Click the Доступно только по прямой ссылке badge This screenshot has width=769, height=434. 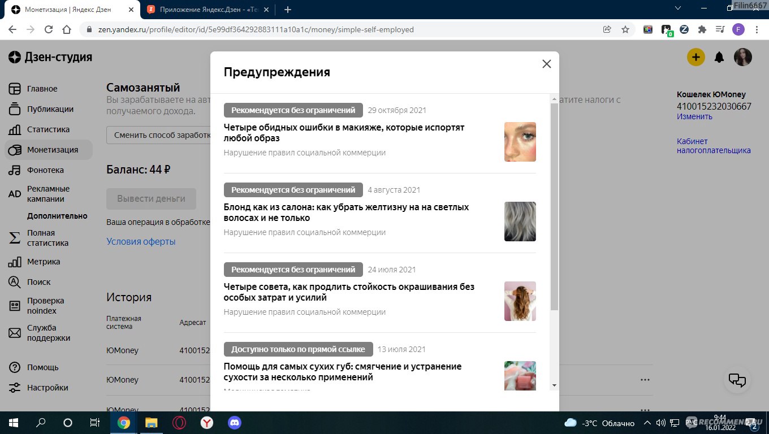(x=298, y=349)
